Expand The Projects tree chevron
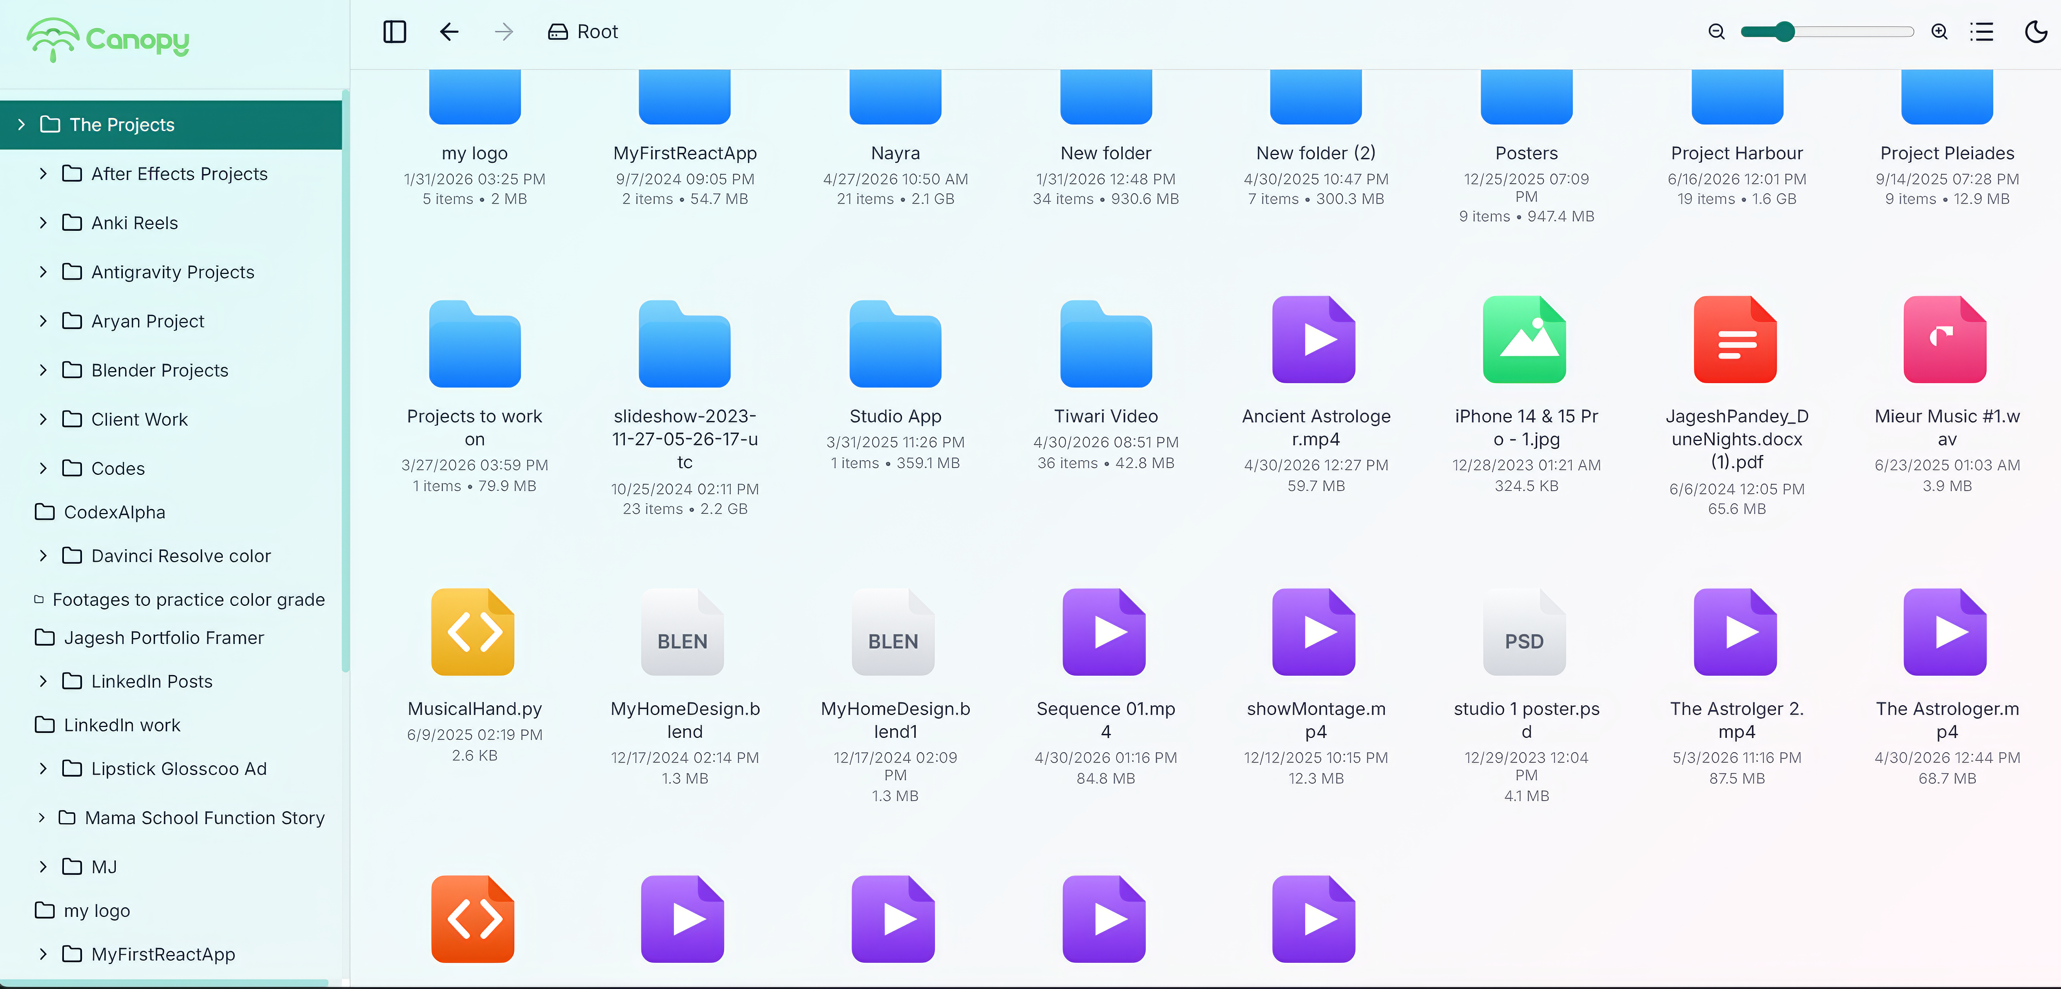The height and width of the screenshot is (989, 2061). pyautogui.click(x=22, y=125)
